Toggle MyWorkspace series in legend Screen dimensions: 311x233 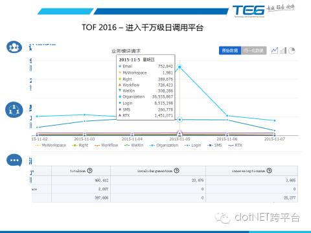pyautogui.click(x=51, y=145)
